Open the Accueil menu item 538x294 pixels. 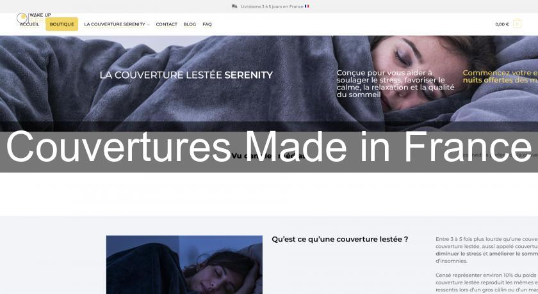pyautogui.click(x=29, y=24)
